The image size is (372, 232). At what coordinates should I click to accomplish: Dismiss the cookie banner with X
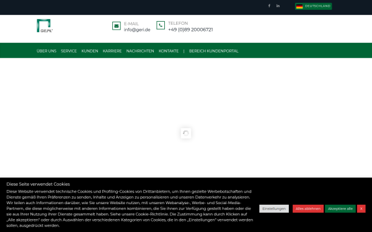[361, 208]
